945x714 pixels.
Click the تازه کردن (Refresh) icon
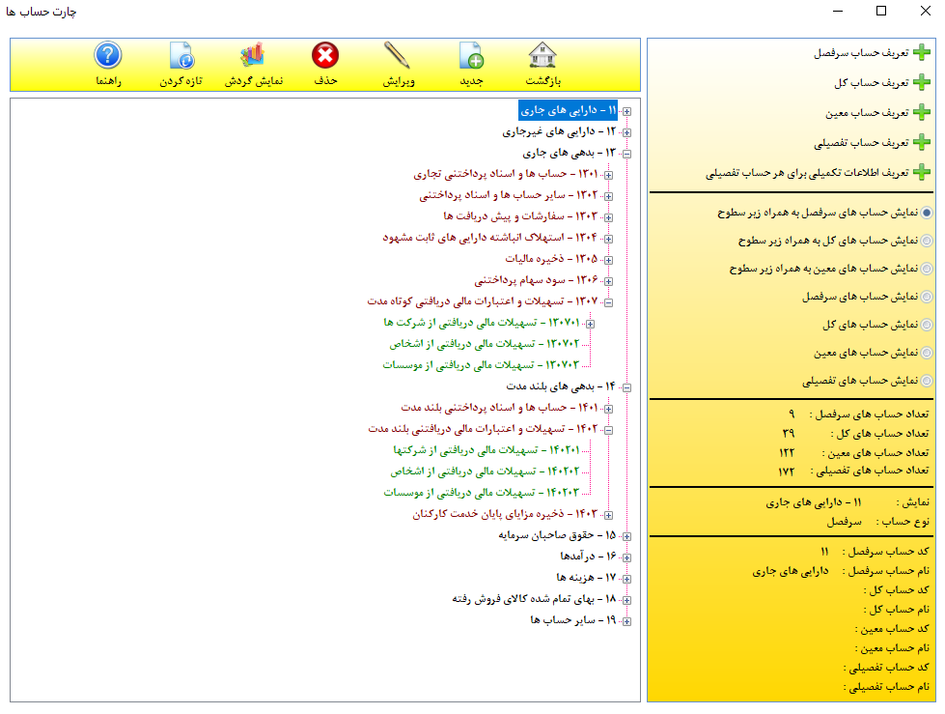(x=181, y=56)
